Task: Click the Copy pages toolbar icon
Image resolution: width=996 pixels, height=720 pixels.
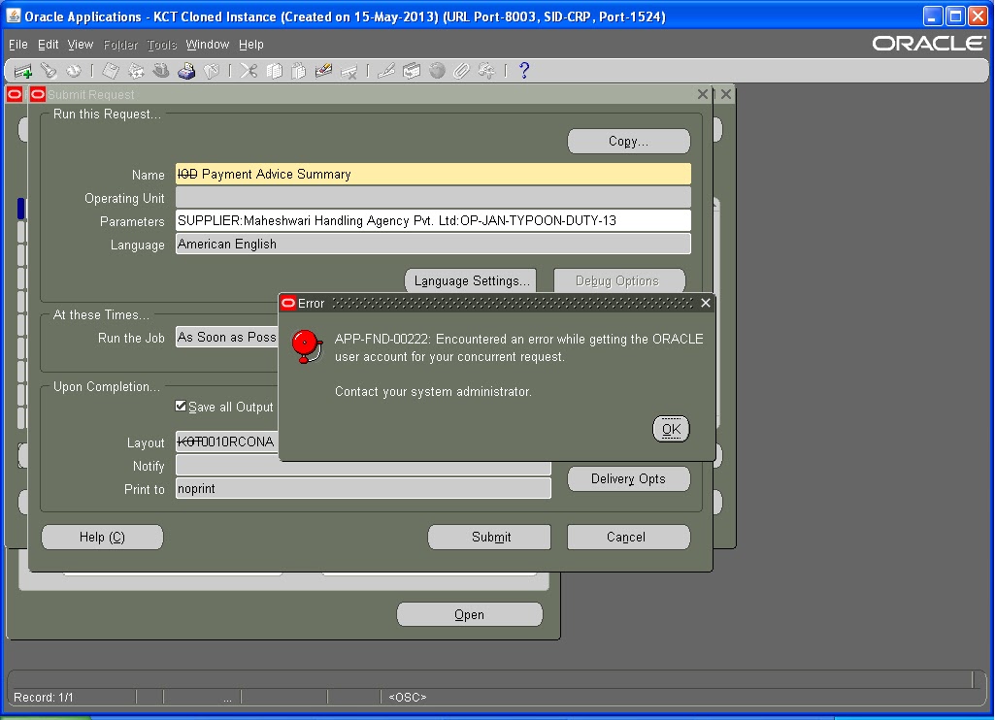Action: click(x=274, y=71)
